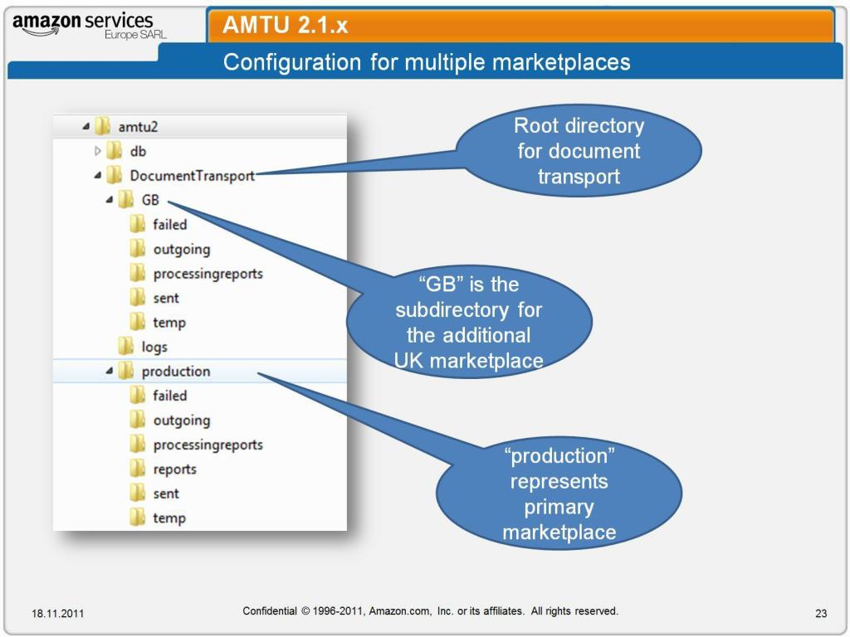Click the reports folder icon
The image size is (850, 637).
(x=138, y=469)
